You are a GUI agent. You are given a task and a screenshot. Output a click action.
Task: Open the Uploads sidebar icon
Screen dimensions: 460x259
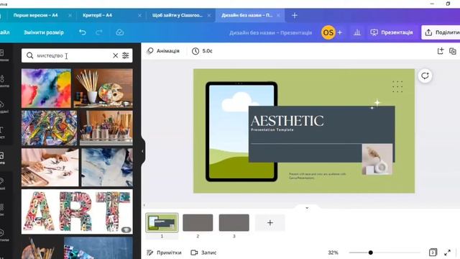2,106
